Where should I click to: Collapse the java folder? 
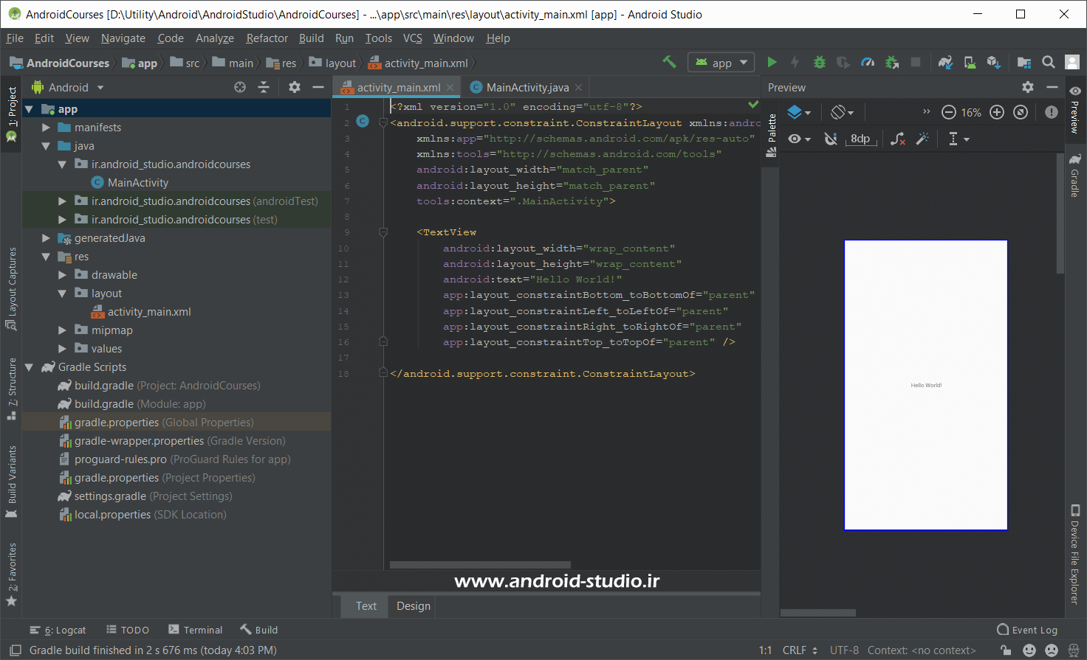46,146
